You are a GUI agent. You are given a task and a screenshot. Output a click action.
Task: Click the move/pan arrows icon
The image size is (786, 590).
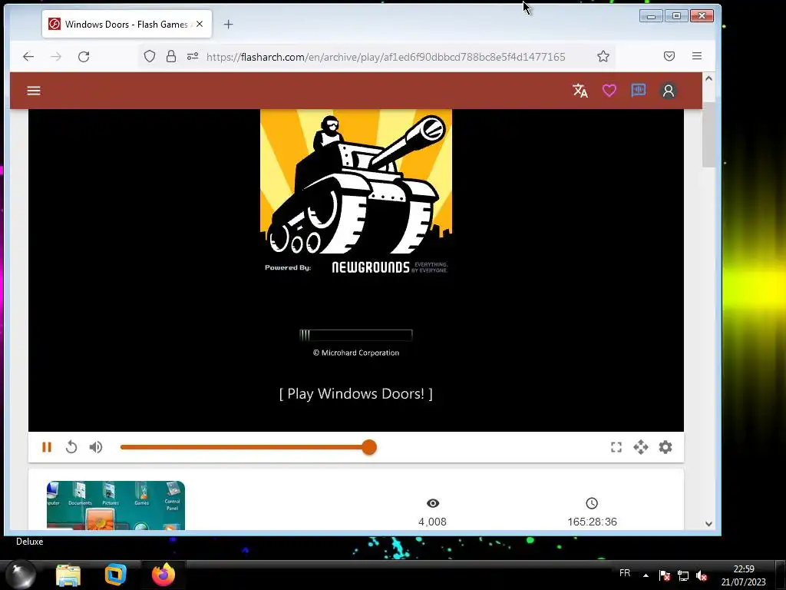pyautogui.click(x=641, y=447)
